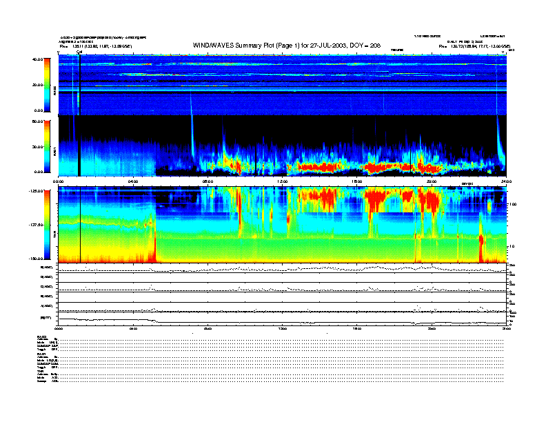This screenshot has width=546, height=422.
Task: Click the 16:00 tick label under the RAD1 panel
Action: pos(357,181)
